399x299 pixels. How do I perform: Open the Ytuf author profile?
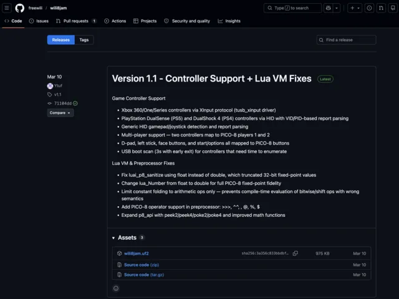pyautogui.click(x=58, y=86)
